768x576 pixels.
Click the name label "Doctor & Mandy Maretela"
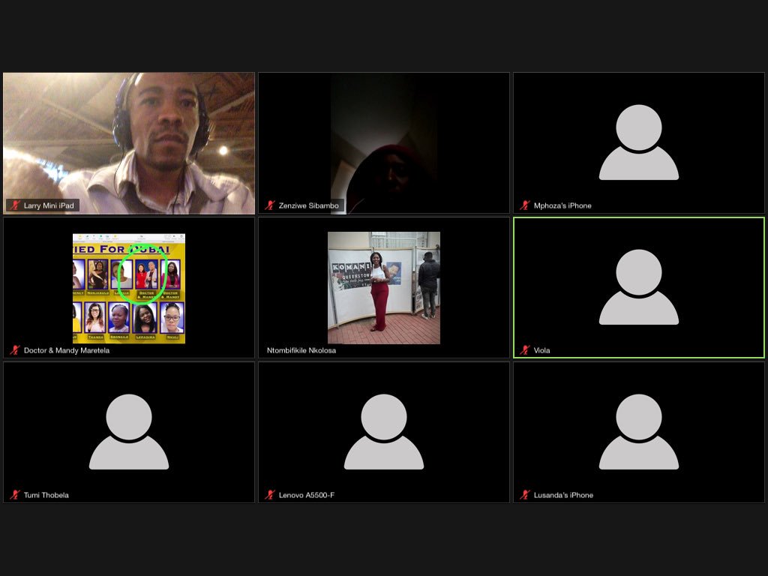click(67, 350)
